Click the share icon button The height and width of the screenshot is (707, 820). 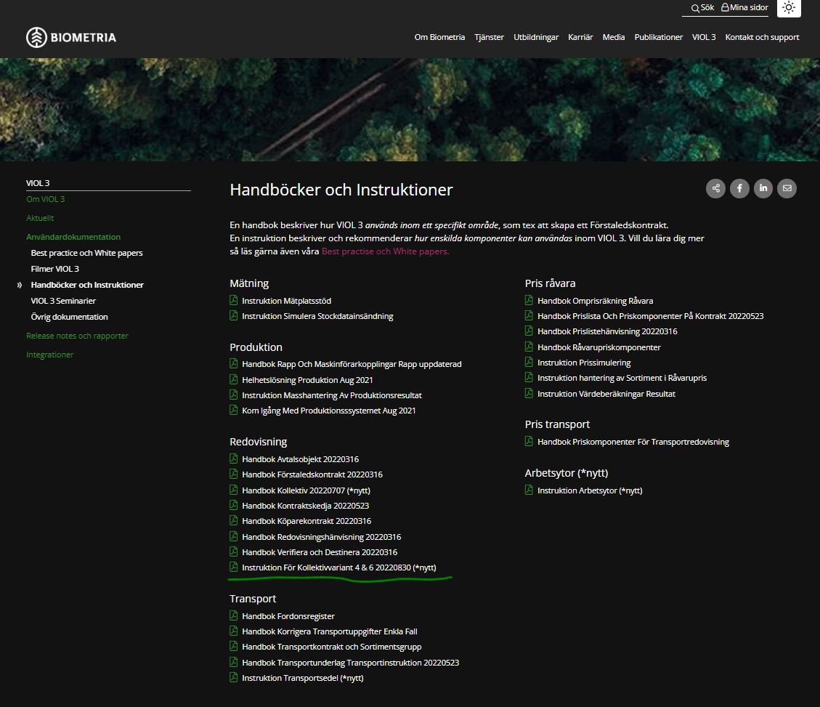715,189
